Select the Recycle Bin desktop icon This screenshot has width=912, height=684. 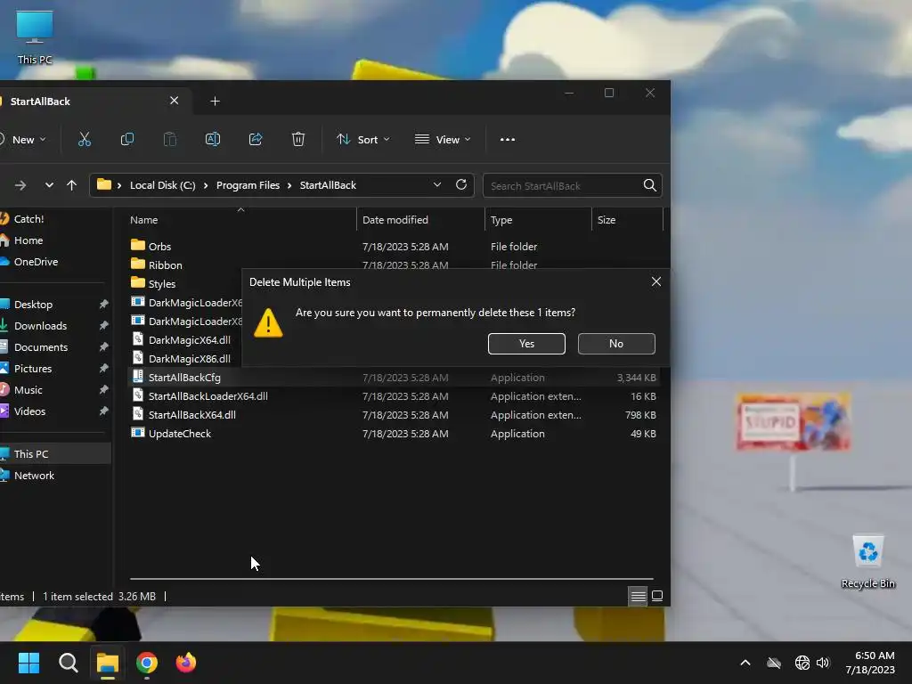[867, 561]
